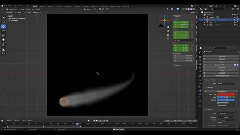Open the File menu

(5, 6)
